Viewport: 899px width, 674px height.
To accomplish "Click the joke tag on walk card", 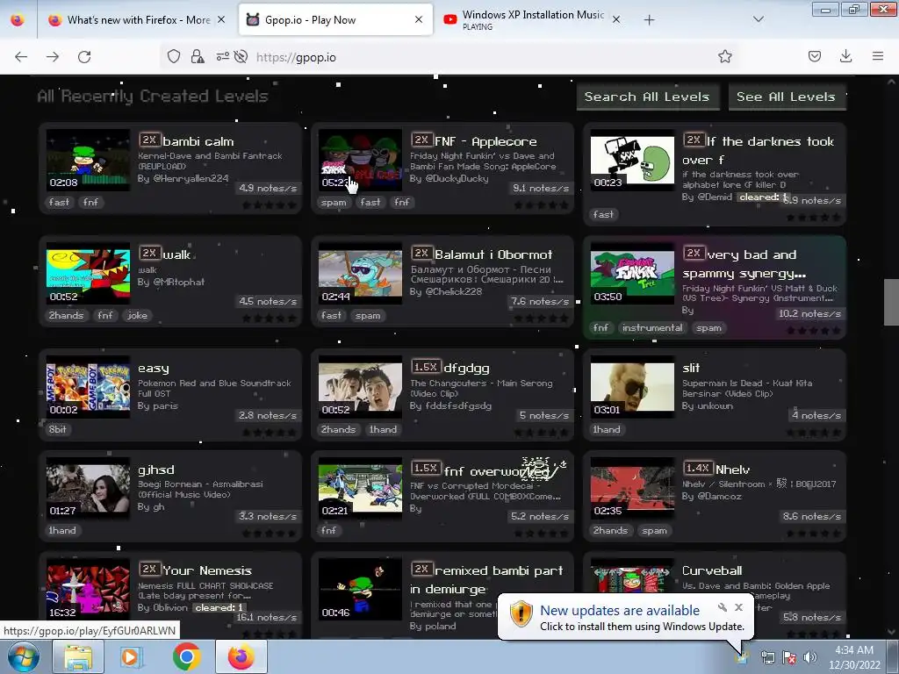I will tap(137, 315).
